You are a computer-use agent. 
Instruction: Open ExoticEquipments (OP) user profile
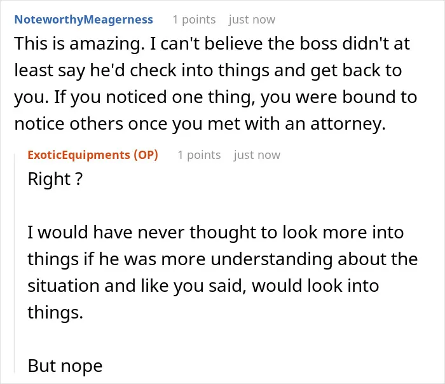93,155
